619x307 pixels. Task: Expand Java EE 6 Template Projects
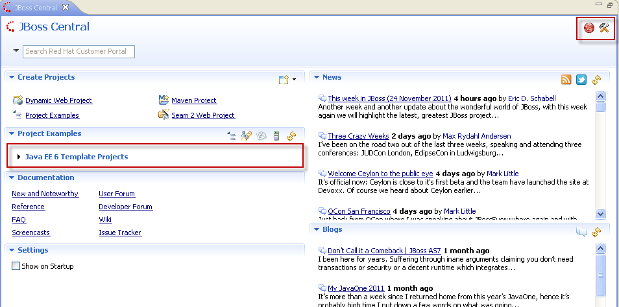pos(19,157)
